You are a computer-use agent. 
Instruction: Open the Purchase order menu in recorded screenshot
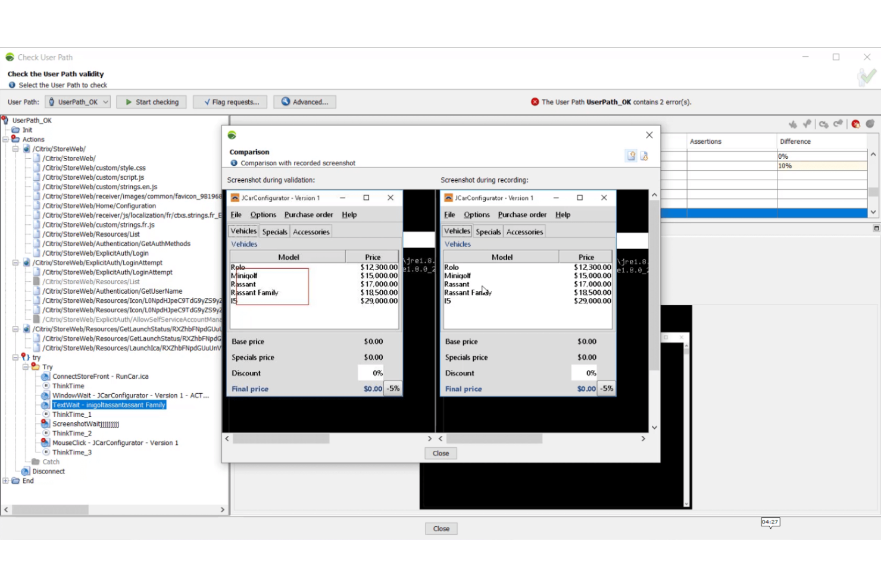point(522,215)
